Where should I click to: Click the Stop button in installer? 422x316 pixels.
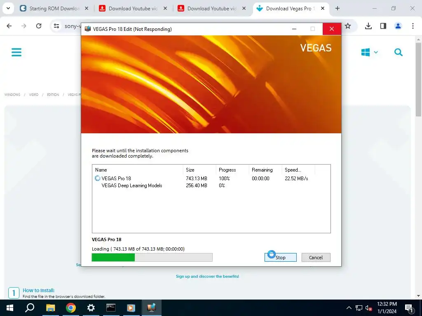tap(280, 257)
